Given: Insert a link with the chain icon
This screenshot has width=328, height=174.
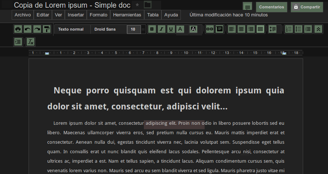Looking at the screenshot, I should click(x=210, y=29).
